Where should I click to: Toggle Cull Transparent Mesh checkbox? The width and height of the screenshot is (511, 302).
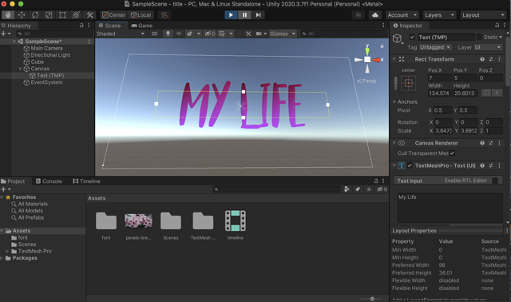point(452,153)
